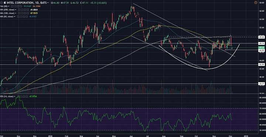Open MA (200, close) settings icon
Image resolution: width=266 pixels, height=137 pixels.
coord(22,10)
